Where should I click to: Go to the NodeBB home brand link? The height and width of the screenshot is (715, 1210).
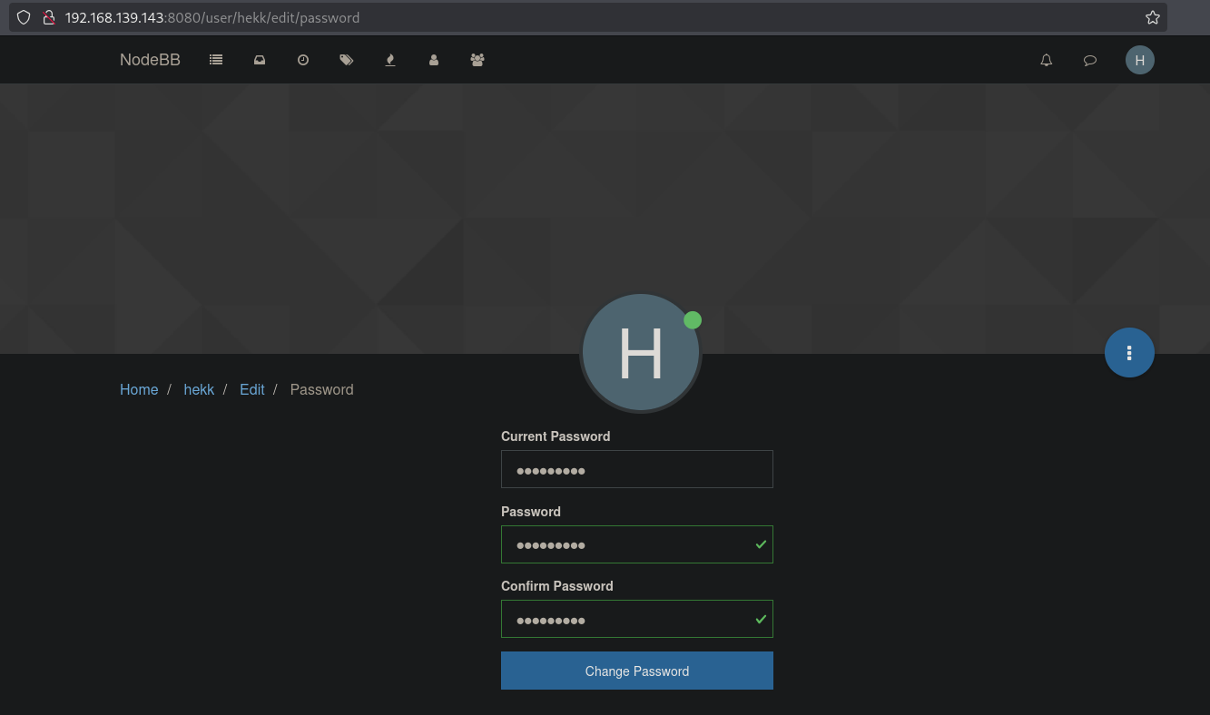tap(150, 60)
